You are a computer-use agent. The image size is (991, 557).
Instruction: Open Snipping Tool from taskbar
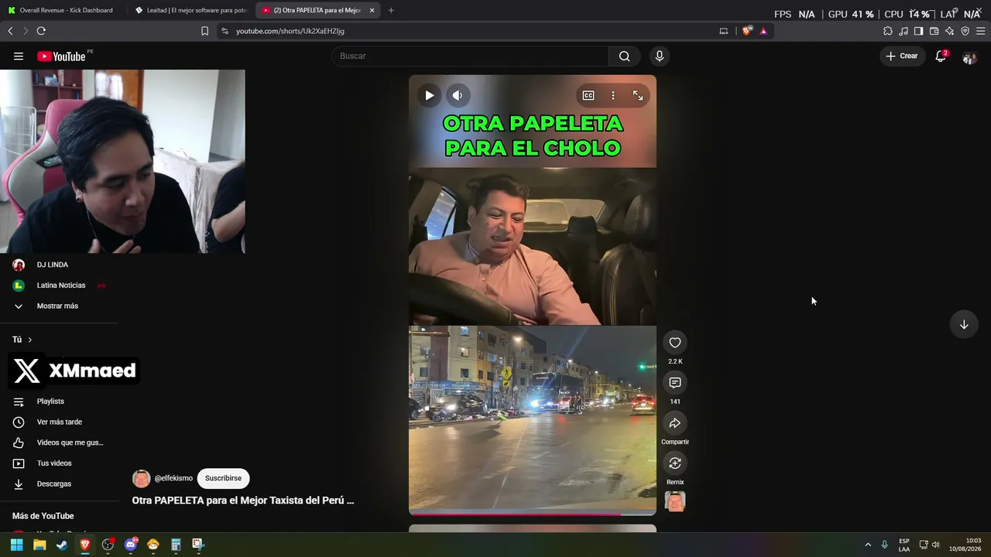click(x=198, y=545)
